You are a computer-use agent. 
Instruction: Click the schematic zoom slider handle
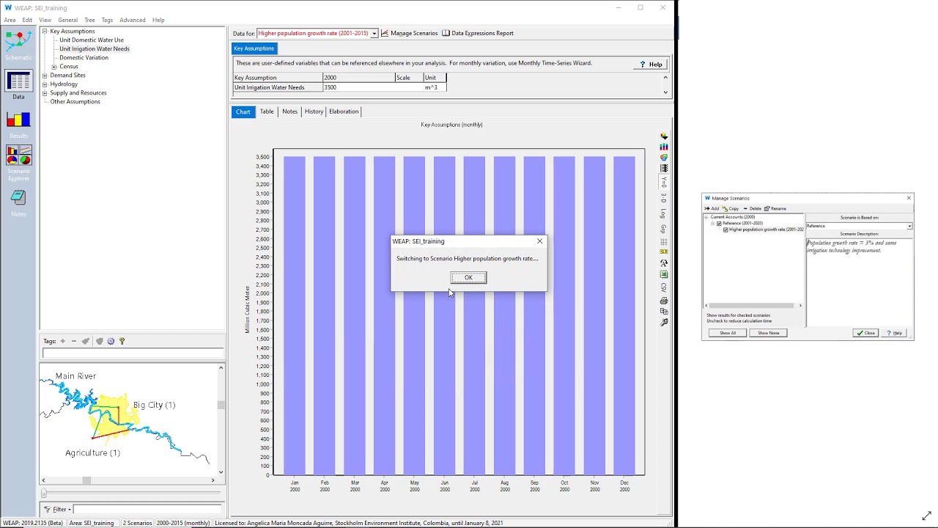[44, 493]
